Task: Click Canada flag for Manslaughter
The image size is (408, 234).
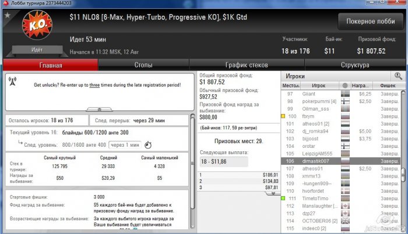Action: (345, 206)
